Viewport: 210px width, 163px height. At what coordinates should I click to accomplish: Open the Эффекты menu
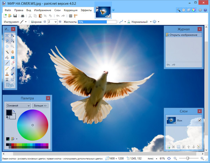click(x=86, y=10)
